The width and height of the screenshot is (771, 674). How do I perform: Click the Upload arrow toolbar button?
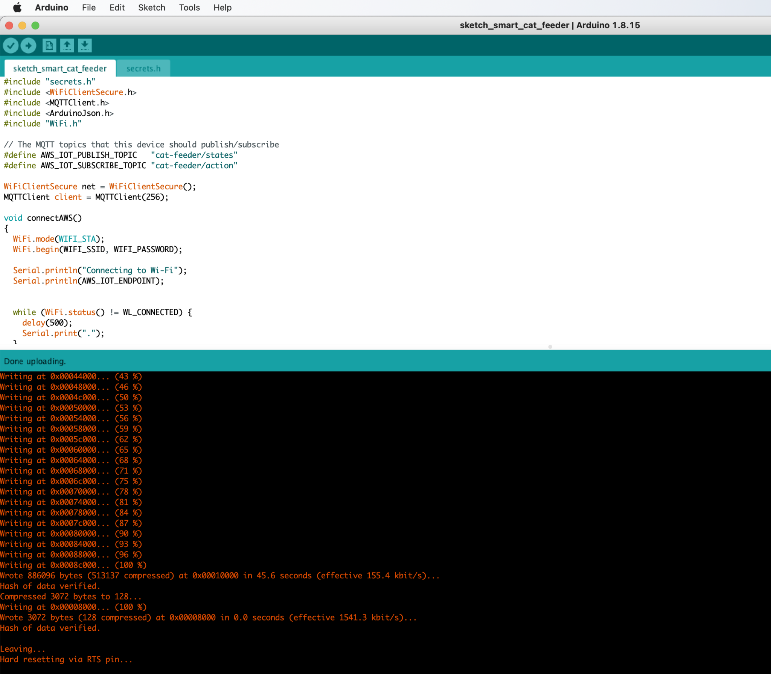click(28, 46)
